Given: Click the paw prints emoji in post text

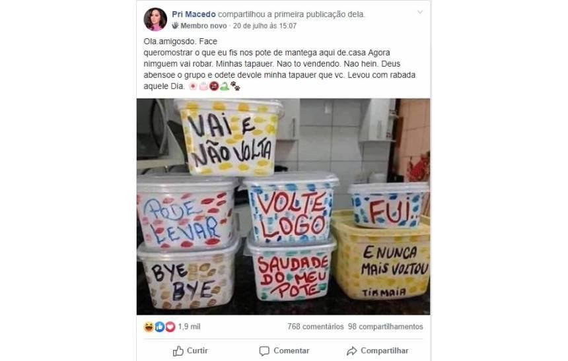Looking at the screenshot, I should 236,86.
